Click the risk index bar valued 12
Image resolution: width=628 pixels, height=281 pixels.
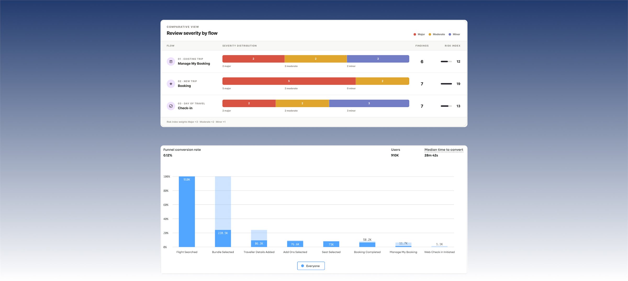pos(446,61)
